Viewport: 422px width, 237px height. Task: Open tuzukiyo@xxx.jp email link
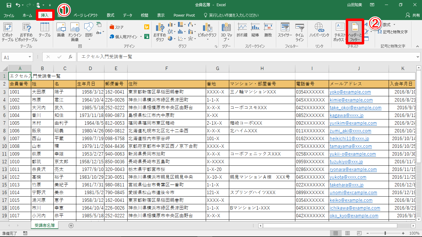click(x=346, y=162)
